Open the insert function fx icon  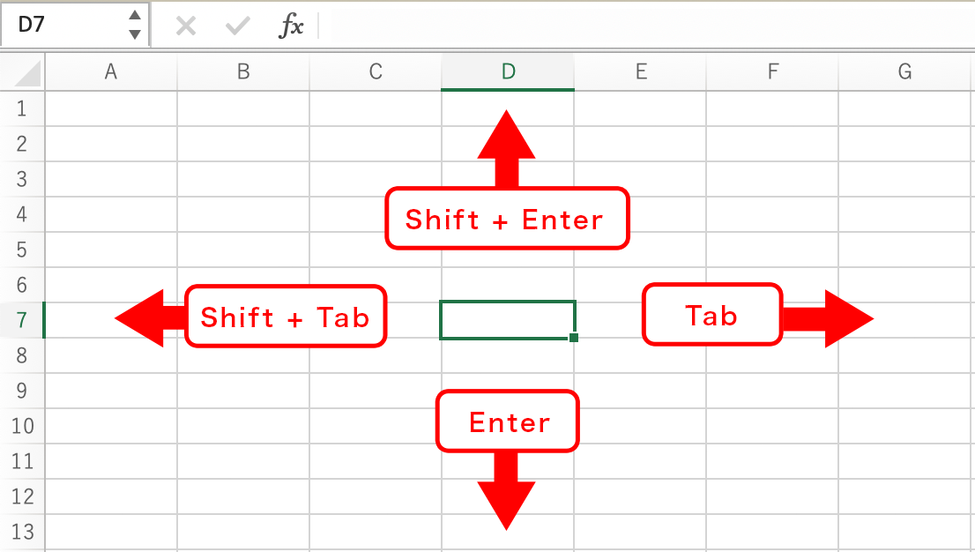tap(291, 26)
